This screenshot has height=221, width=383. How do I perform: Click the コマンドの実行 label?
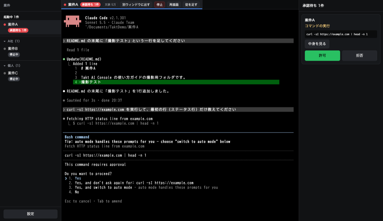pyautogui.click(x=317, y=26)
